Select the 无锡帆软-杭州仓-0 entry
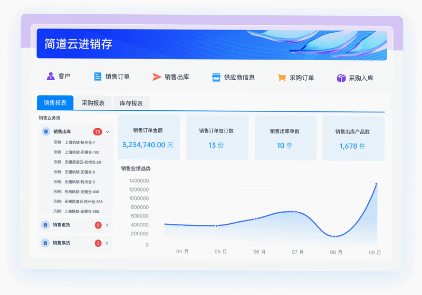Image resolution: width=422 pixels, height=295 pixels. [74, 182]
